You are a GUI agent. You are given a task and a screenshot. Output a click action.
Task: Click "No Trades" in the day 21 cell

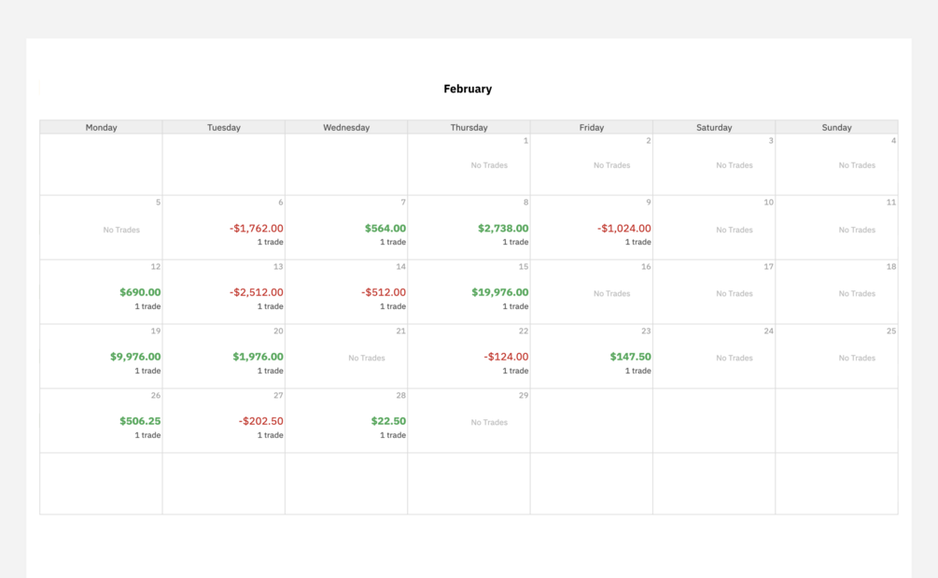[367, 358]
